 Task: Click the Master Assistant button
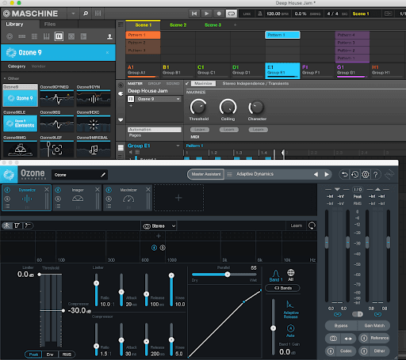click(206, 174)
